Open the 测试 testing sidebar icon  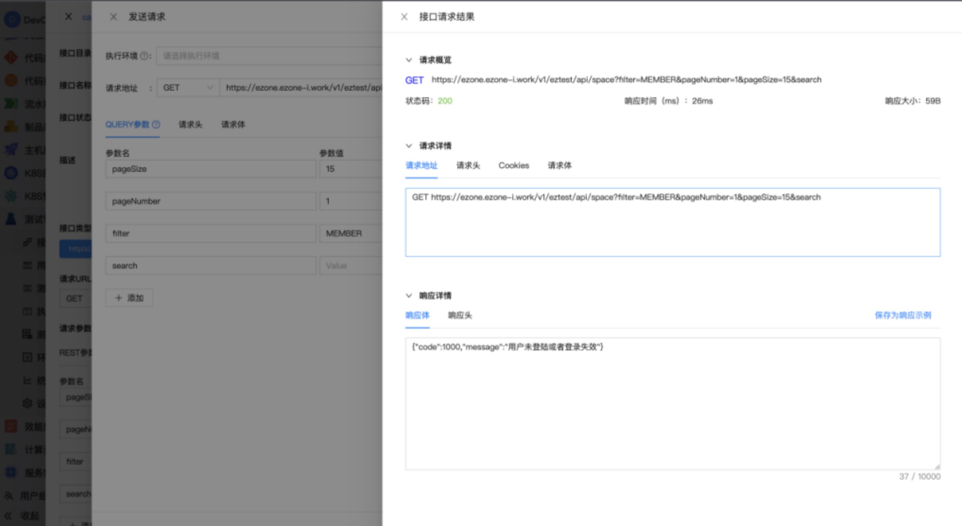coord(10,218)
